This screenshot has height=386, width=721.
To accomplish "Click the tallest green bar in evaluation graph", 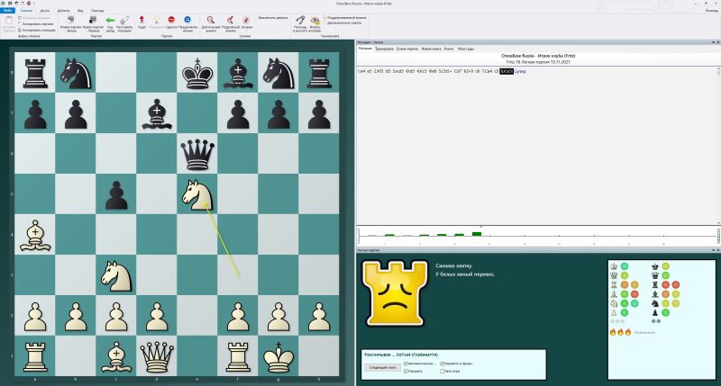I will (x=477, y=234).
